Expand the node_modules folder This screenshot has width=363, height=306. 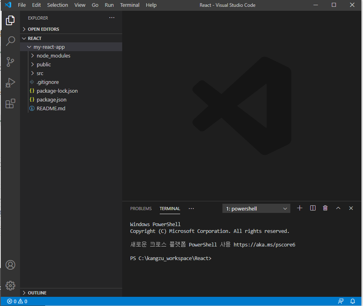point(71,56)
